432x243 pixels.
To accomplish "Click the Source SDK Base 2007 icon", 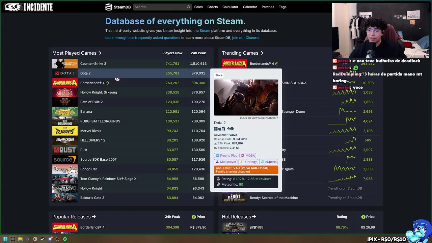I will point(65,159).
